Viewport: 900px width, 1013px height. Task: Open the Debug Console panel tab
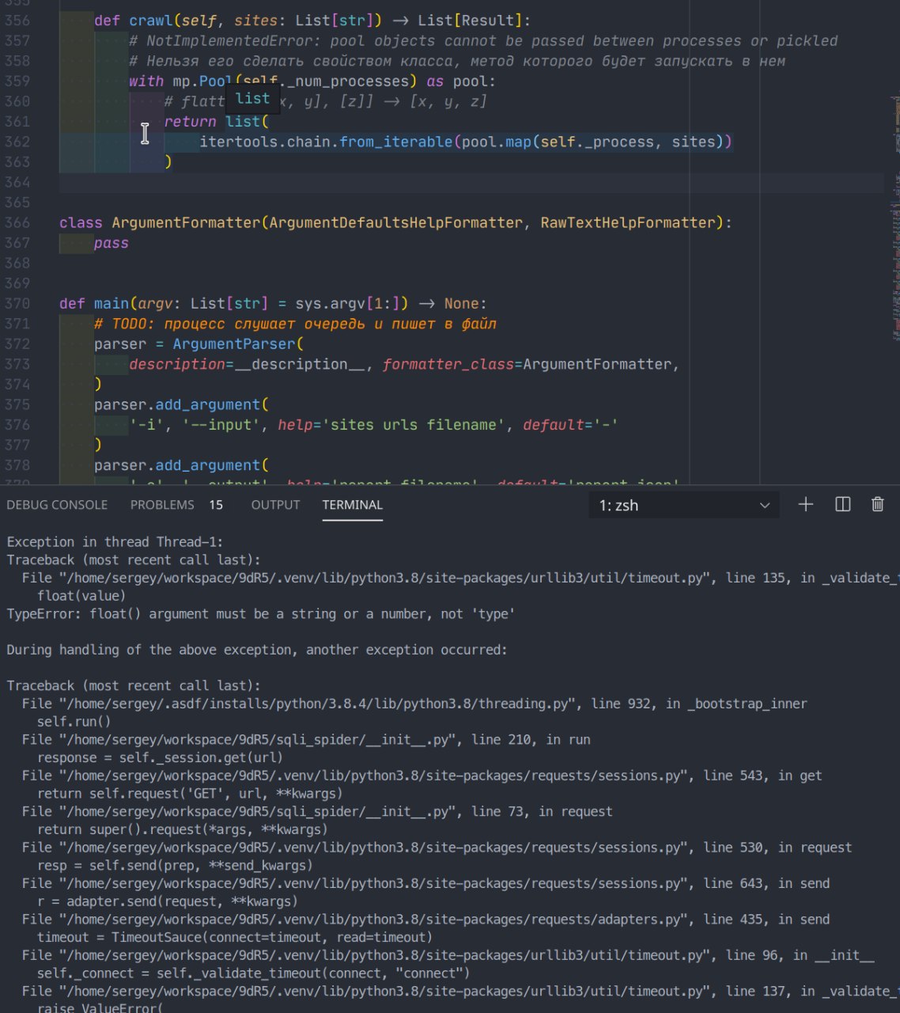click(57, 505)
